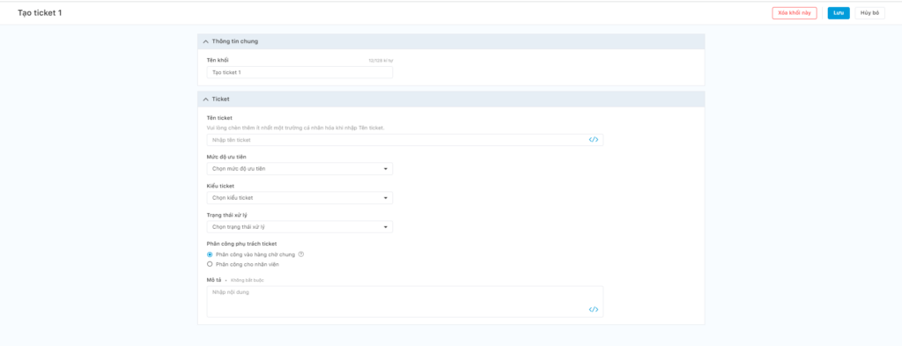Click the insert-variable code icon in Tên ticket field
This screenshot has width=902, height=346.
point(594,140)
